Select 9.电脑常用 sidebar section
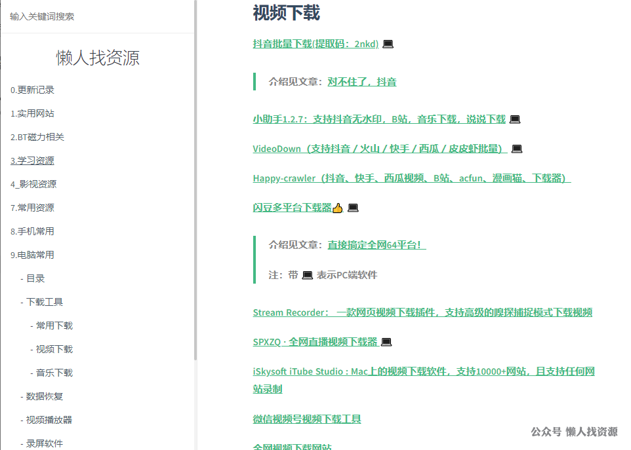The height and width of the screenshot is (450, 631). pos(32,255)
